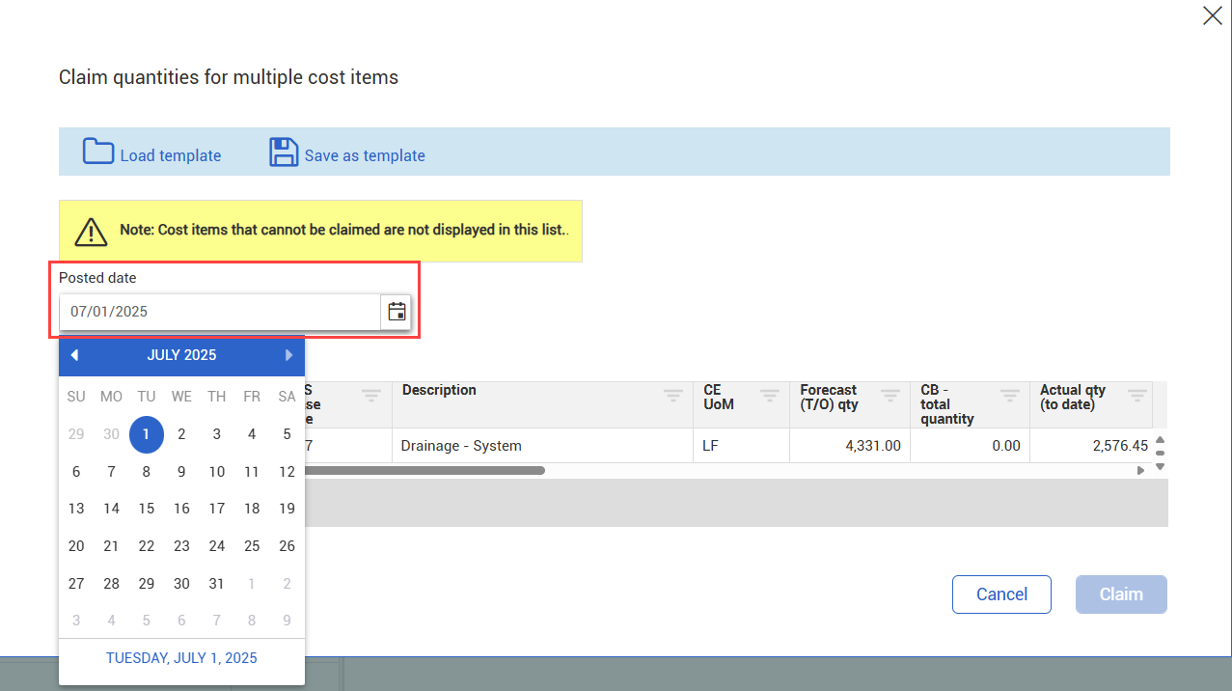Click into the Posted date input field
The width and height of the screenshot is (1232, 691).
tap(220, 312)
